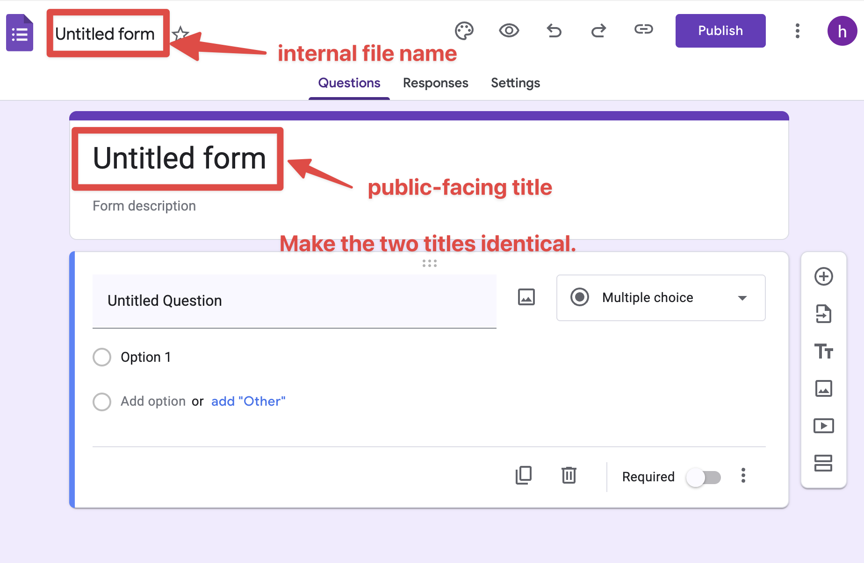Delete the Untitled Question

click(x=569, y=476)
